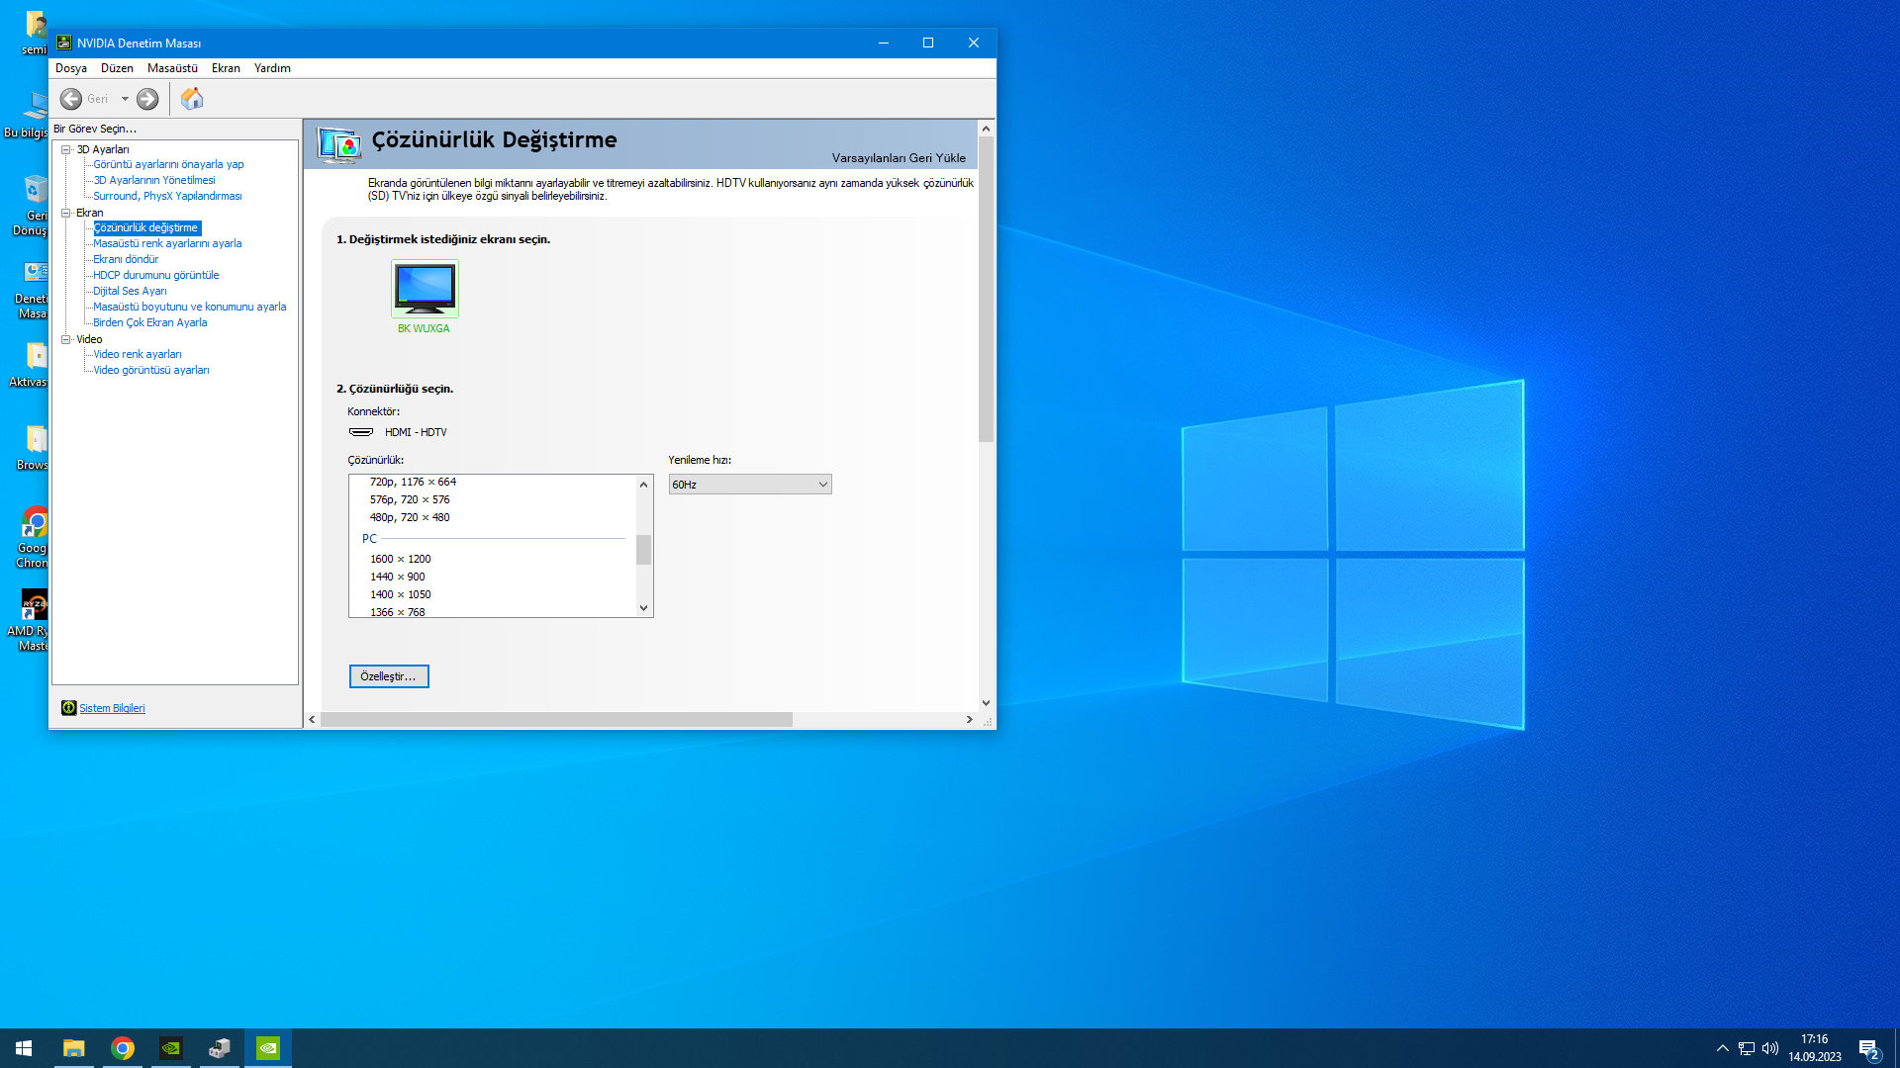Click the active NVIDIA taskbar icon
This screenshot has height=1068, width=1900.
(x=268, y=1048)
